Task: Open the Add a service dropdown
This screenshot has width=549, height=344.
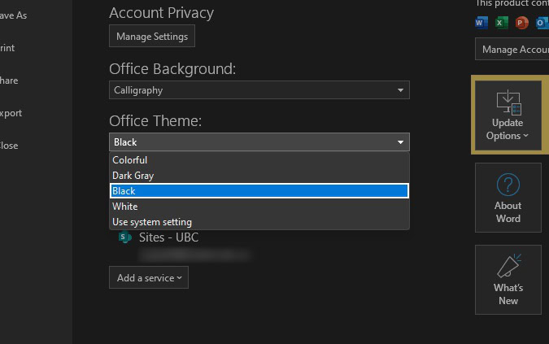Action: (149, 278)
